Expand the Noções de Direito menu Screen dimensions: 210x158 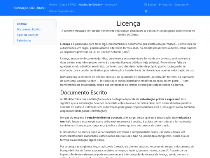pos(90,5)
